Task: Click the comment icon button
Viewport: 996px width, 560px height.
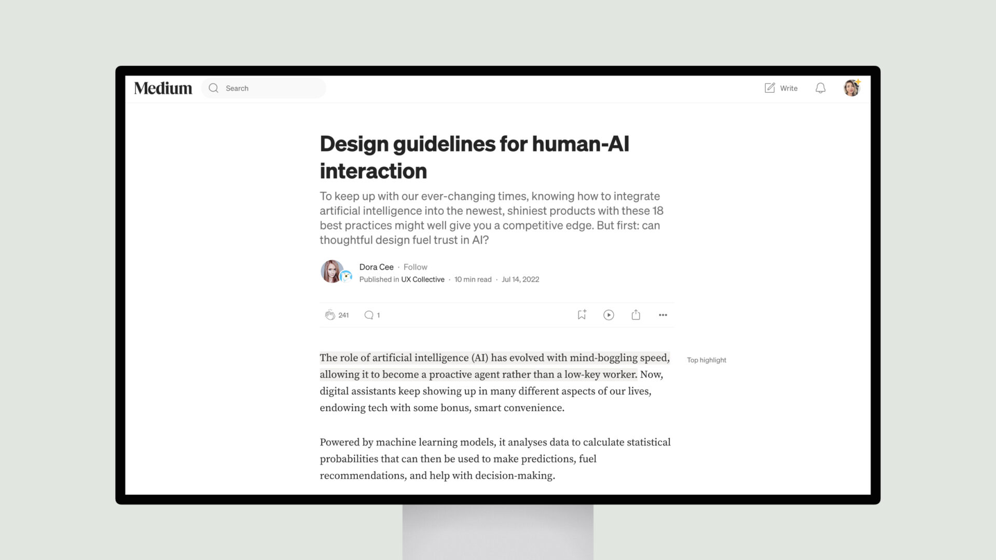Action: [369, 315]
